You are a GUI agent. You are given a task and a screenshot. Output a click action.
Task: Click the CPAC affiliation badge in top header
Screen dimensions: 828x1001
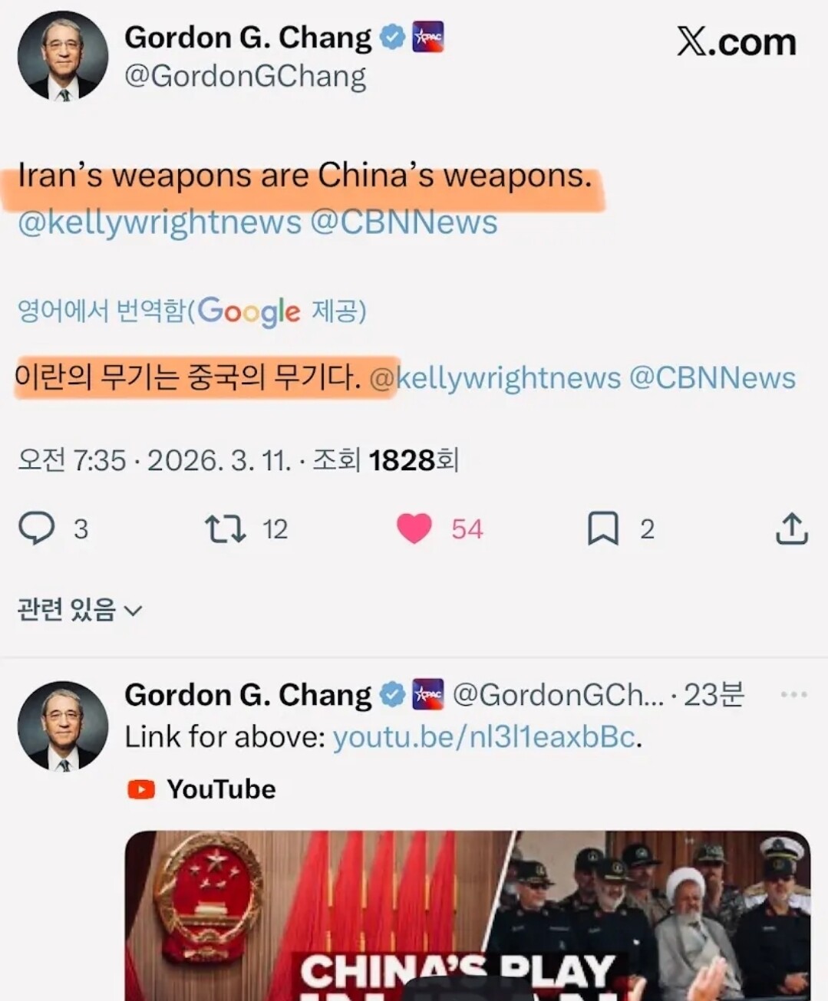[x=428, y=37]
